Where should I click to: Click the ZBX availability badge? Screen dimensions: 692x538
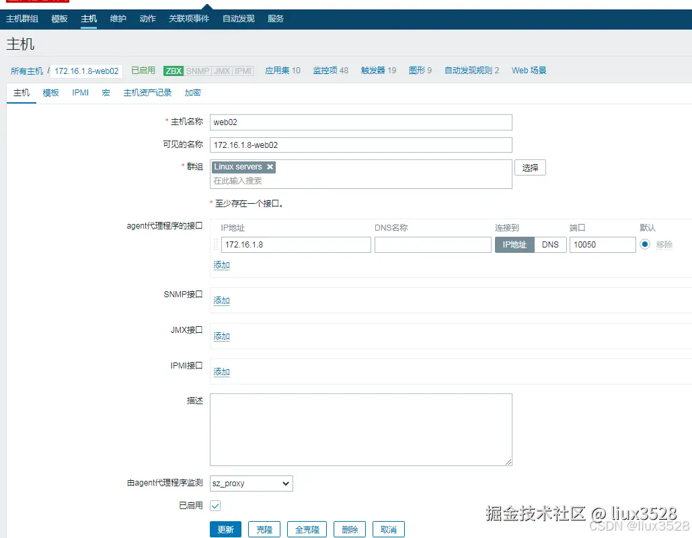tap(174, 71)
